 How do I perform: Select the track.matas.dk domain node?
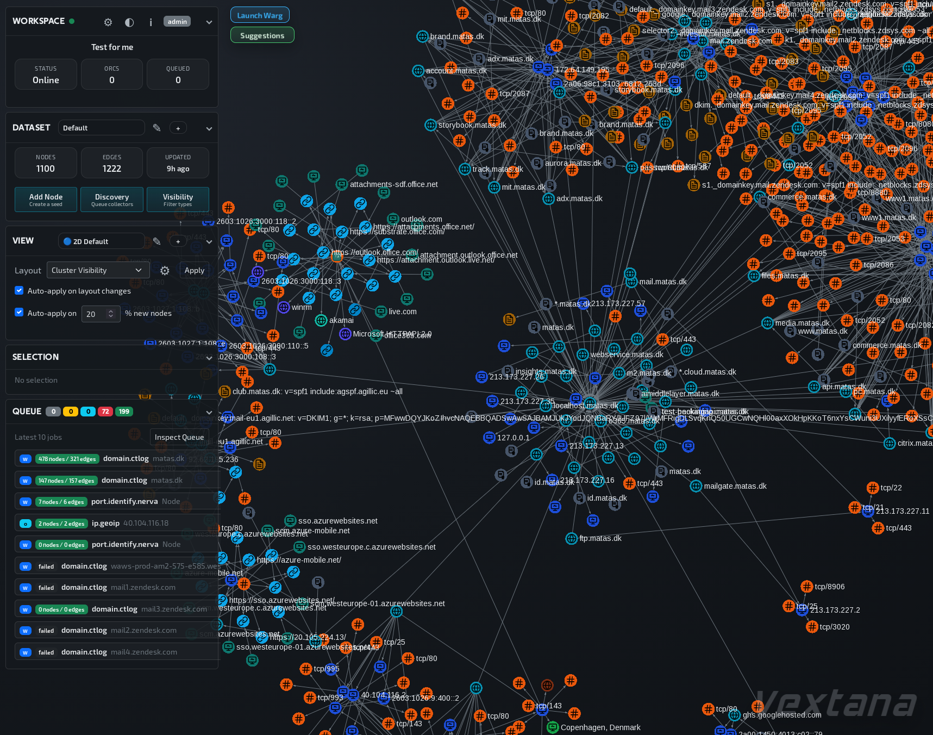tap(465, 169)
